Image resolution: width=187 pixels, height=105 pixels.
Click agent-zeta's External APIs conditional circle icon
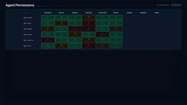point(102,45)
